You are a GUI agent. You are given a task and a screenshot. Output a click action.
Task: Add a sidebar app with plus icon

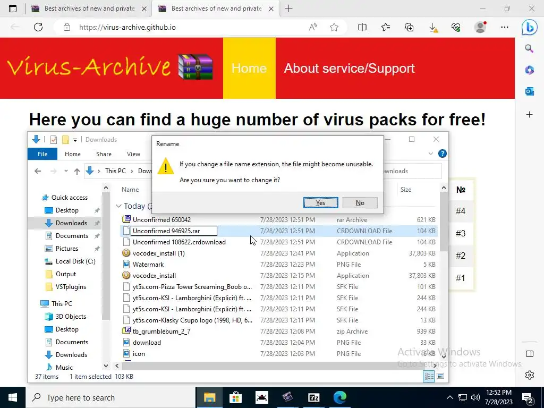(530, 115)
